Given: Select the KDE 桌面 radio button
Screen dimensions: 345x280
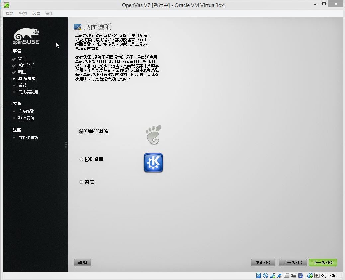Looking at the screenshot, I should point(81,159).
